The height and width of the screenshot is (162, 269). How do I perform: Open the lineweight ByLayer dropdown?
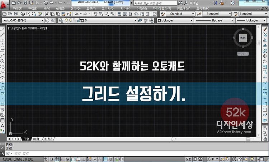click(251, 20)
